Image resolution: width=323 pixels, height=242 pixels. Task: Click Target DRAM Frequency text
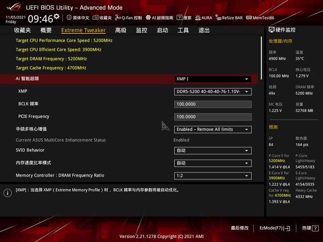[51, 59]
